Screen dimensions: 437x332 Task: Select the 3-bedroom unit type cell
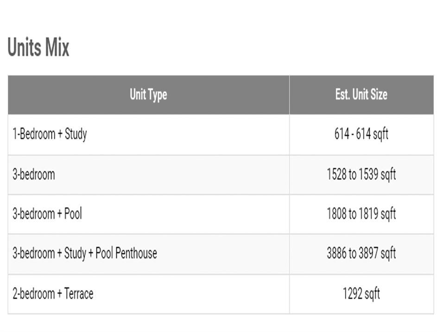pyautogui.click(x=33, y=175)
